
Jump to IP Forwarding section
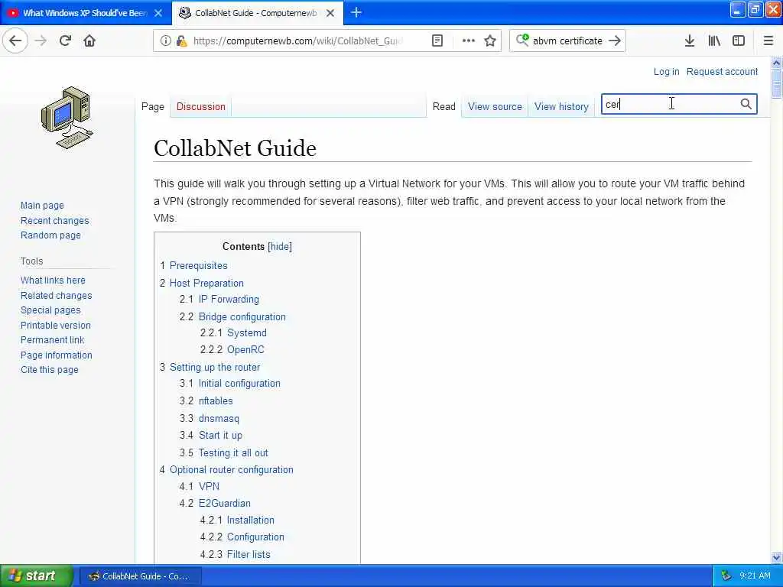tap(229, 299)
